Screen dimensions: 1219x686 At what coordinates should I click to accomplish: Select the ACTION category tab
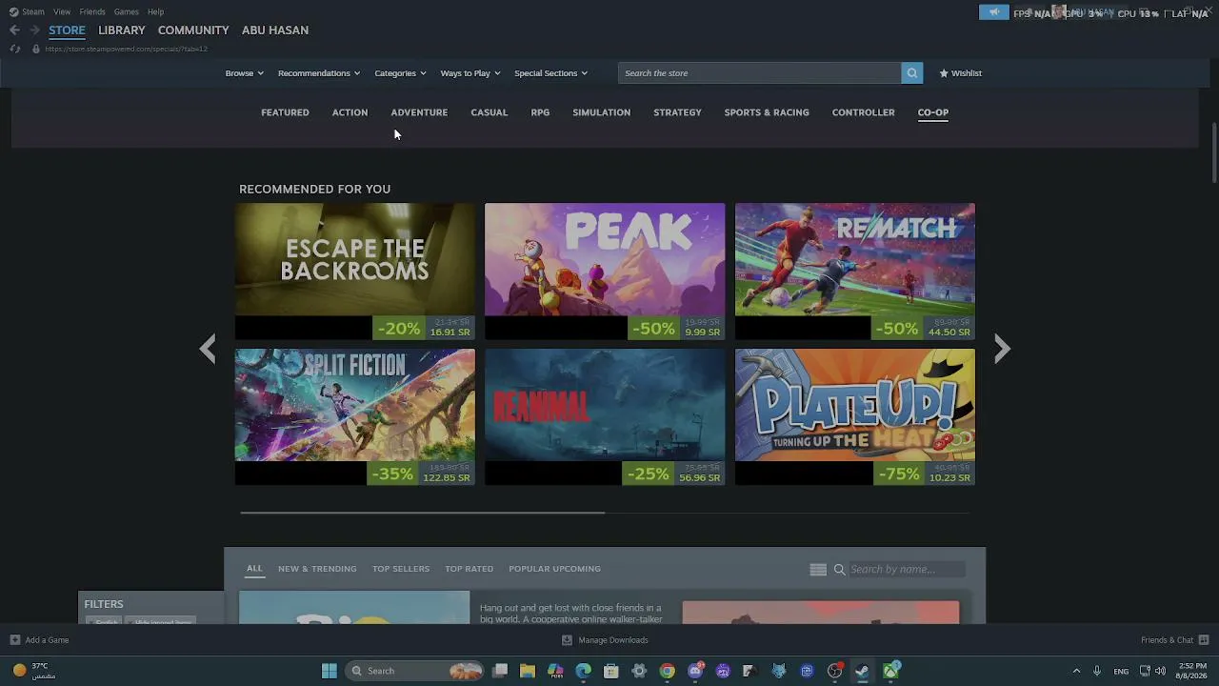[x=350, y=112]
